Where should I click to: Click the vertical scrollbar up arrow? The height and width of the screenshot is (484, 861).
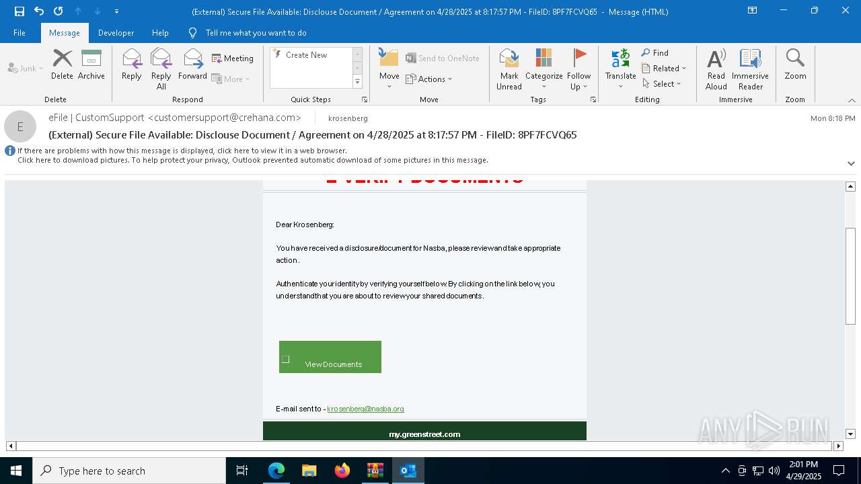click(850, 186)
